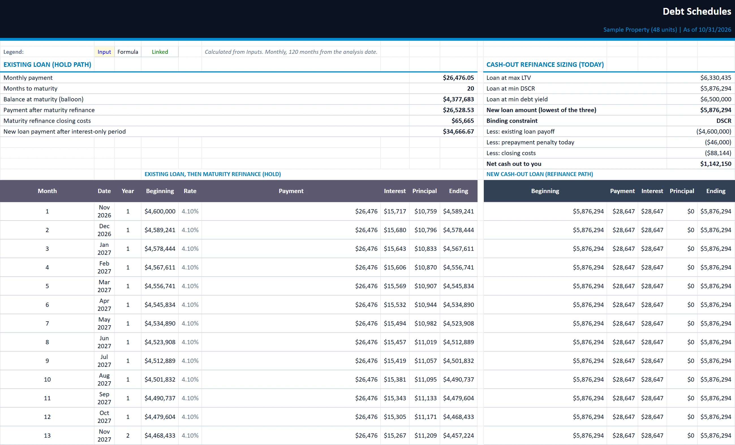Screen dimensions: 735x445
Task: Select the Formula legend cell
Action: pyautogui.click(x=128, y=52)
